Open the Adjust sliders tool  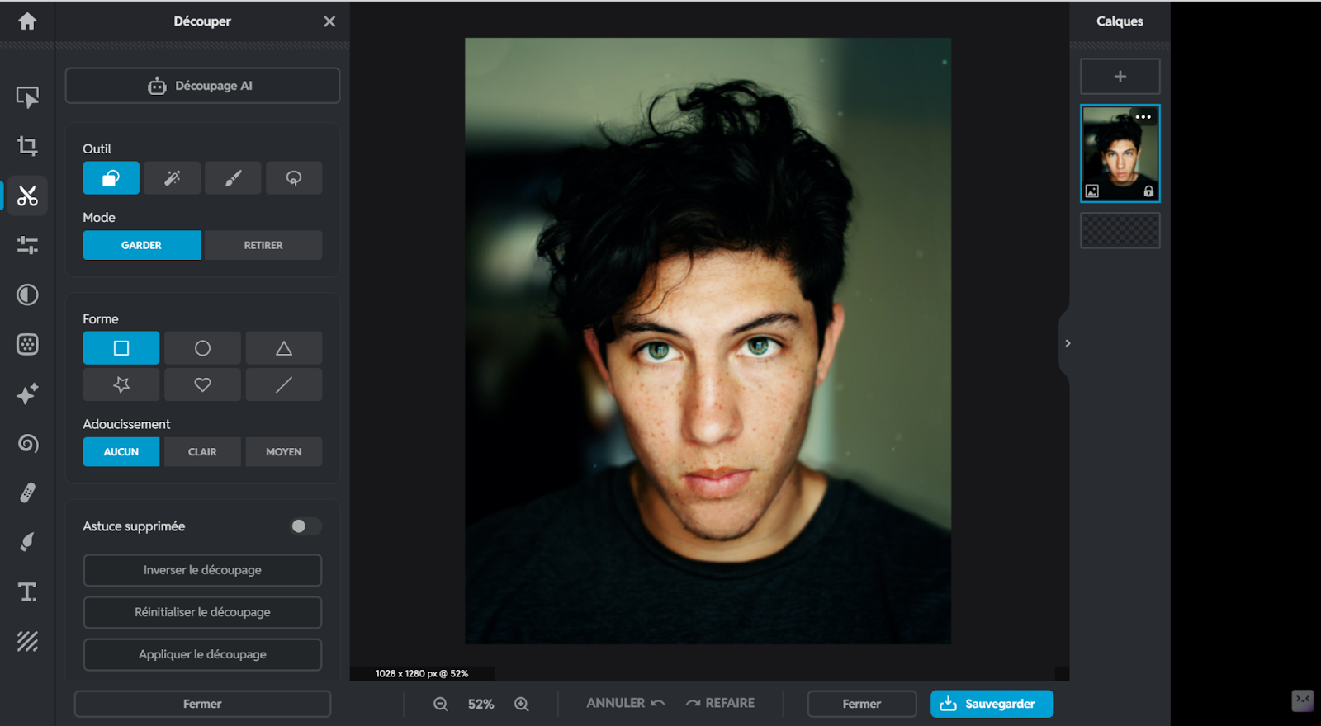point(27,245)
